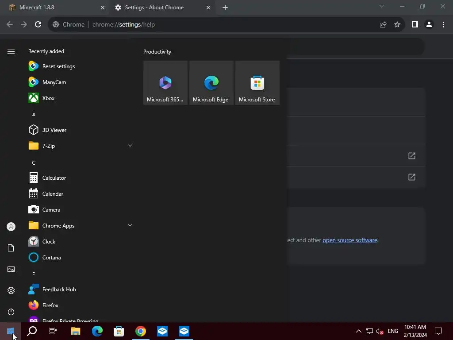The width and height of the screenshot is (453, 340).
Task: Open the Calendar app
Action: [x=81, y=194]
